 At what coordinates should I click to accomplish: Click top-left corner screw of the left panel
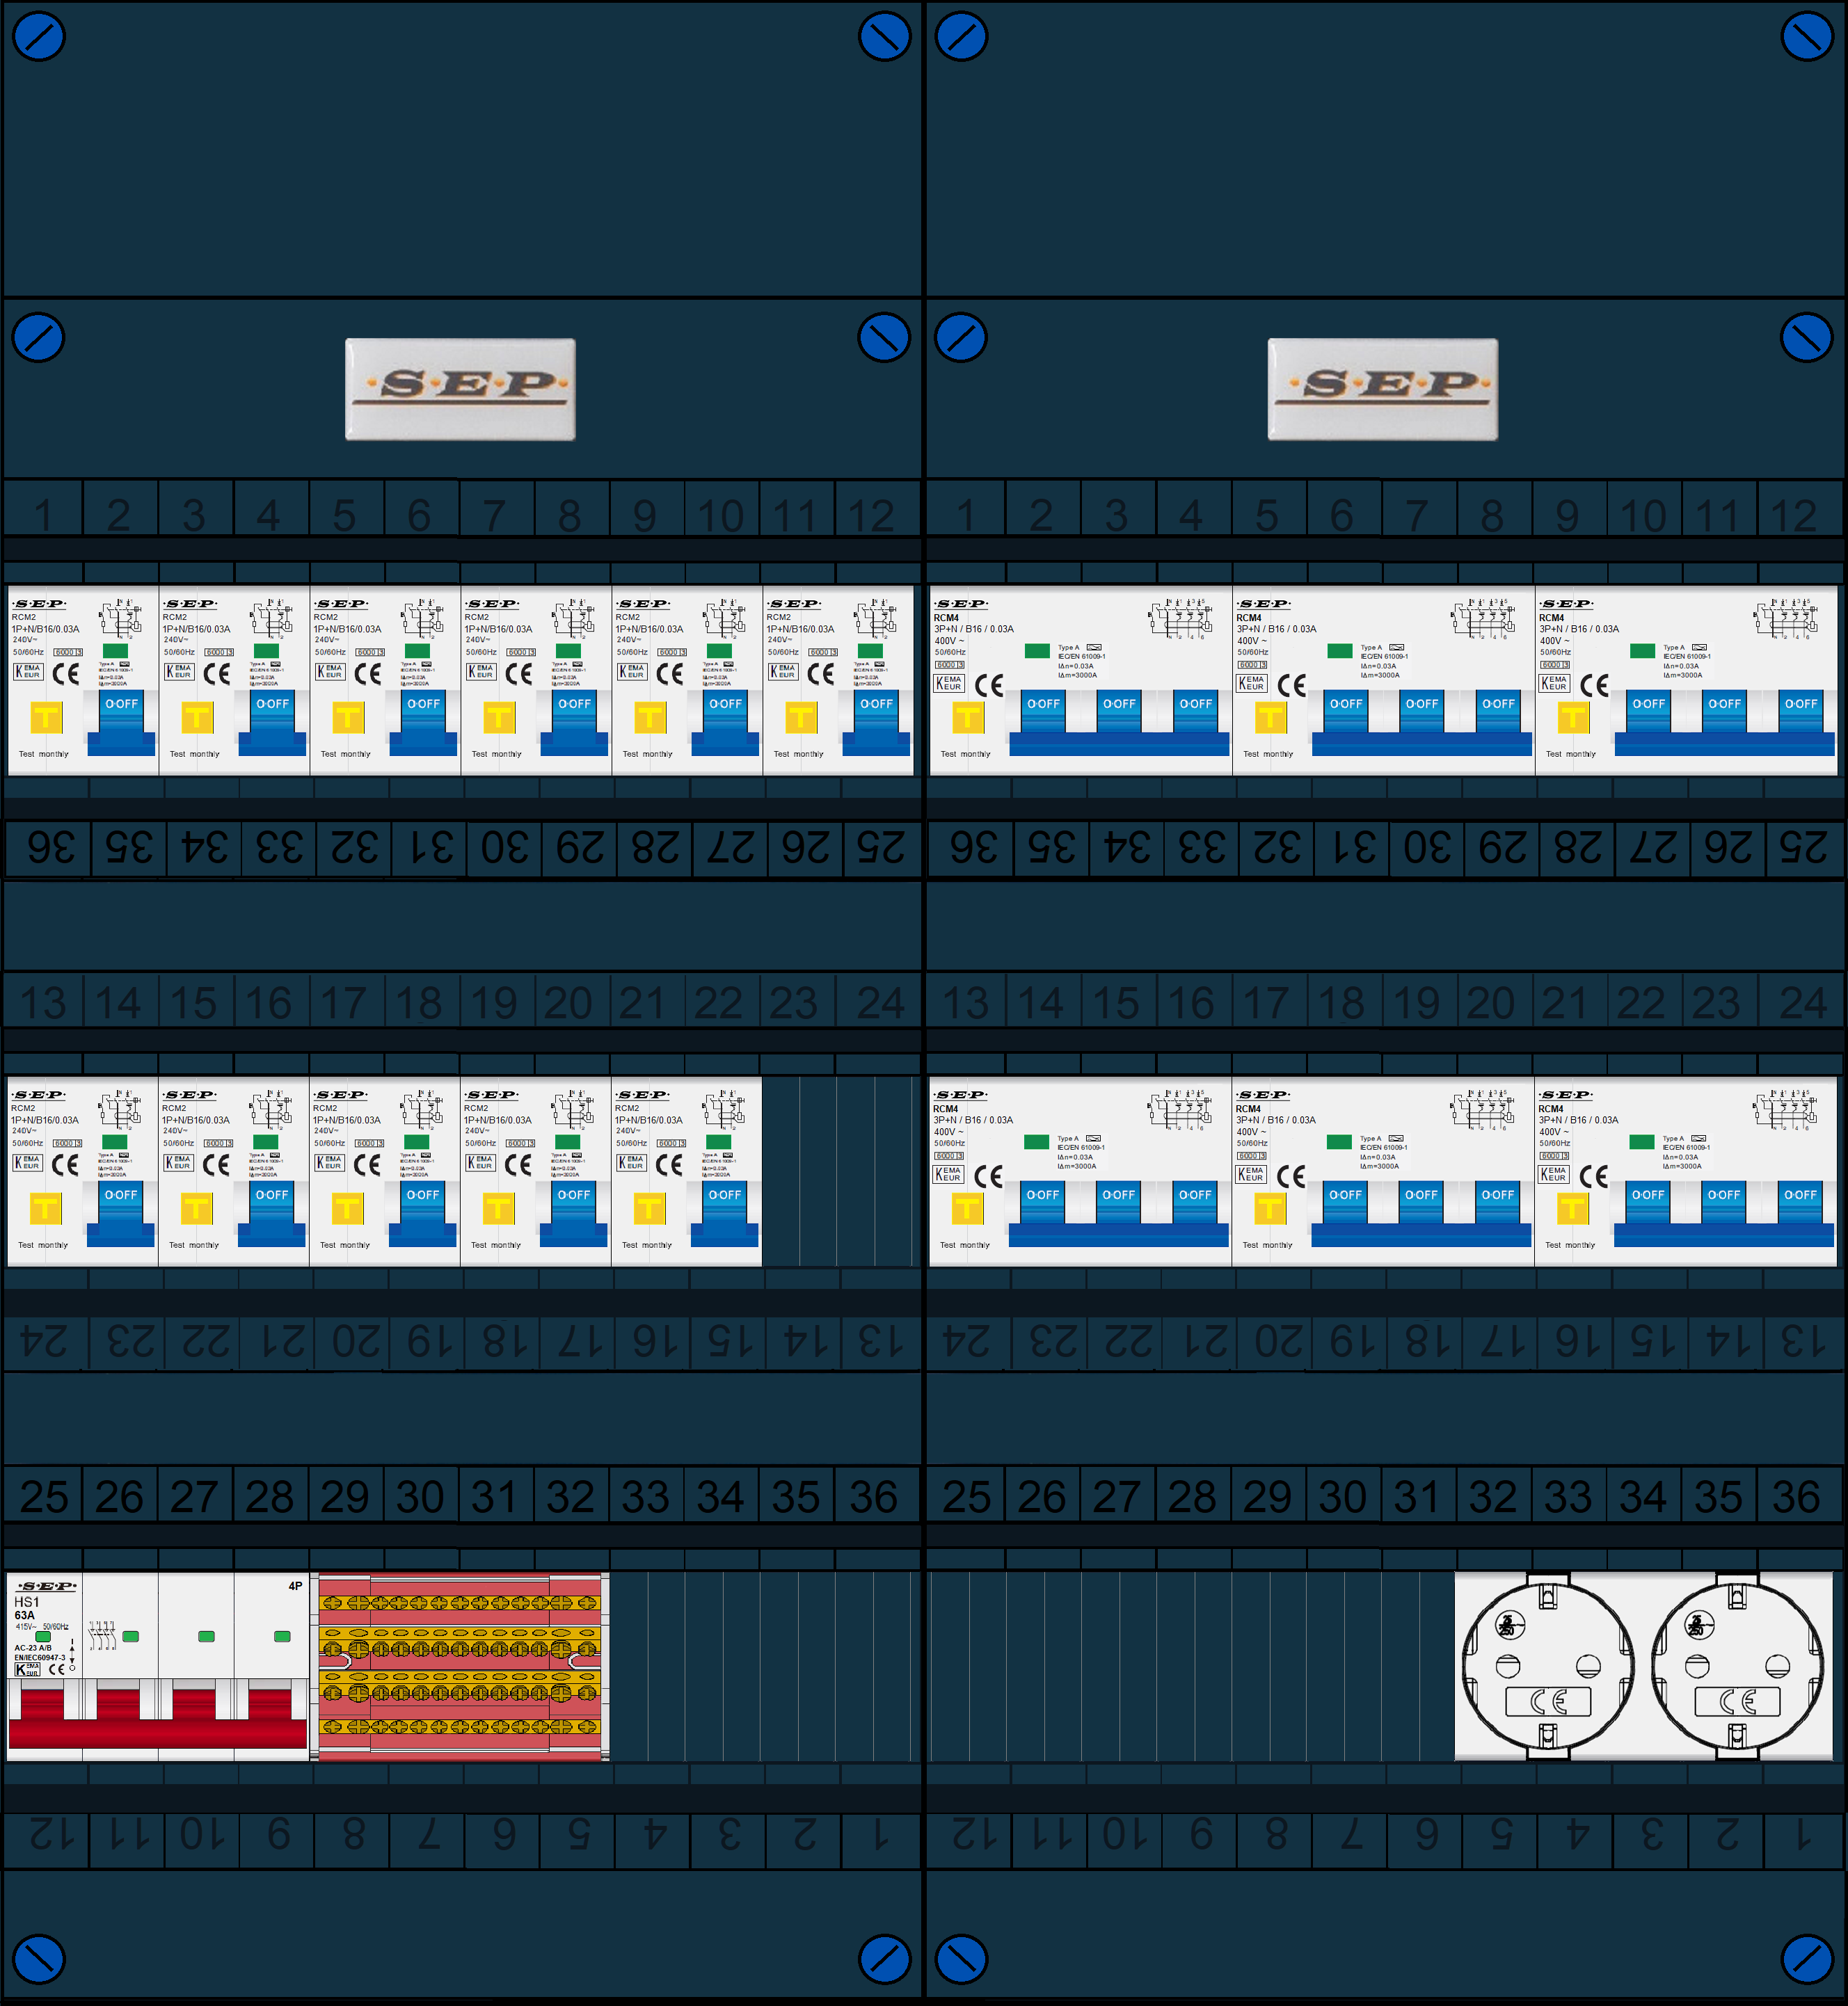(39, 37)
